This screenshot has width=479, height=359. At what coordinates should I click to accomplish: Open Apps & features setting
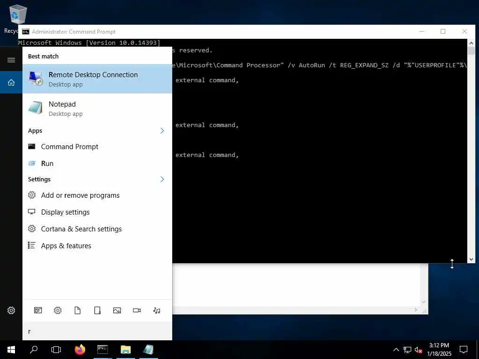pos(97,246)
